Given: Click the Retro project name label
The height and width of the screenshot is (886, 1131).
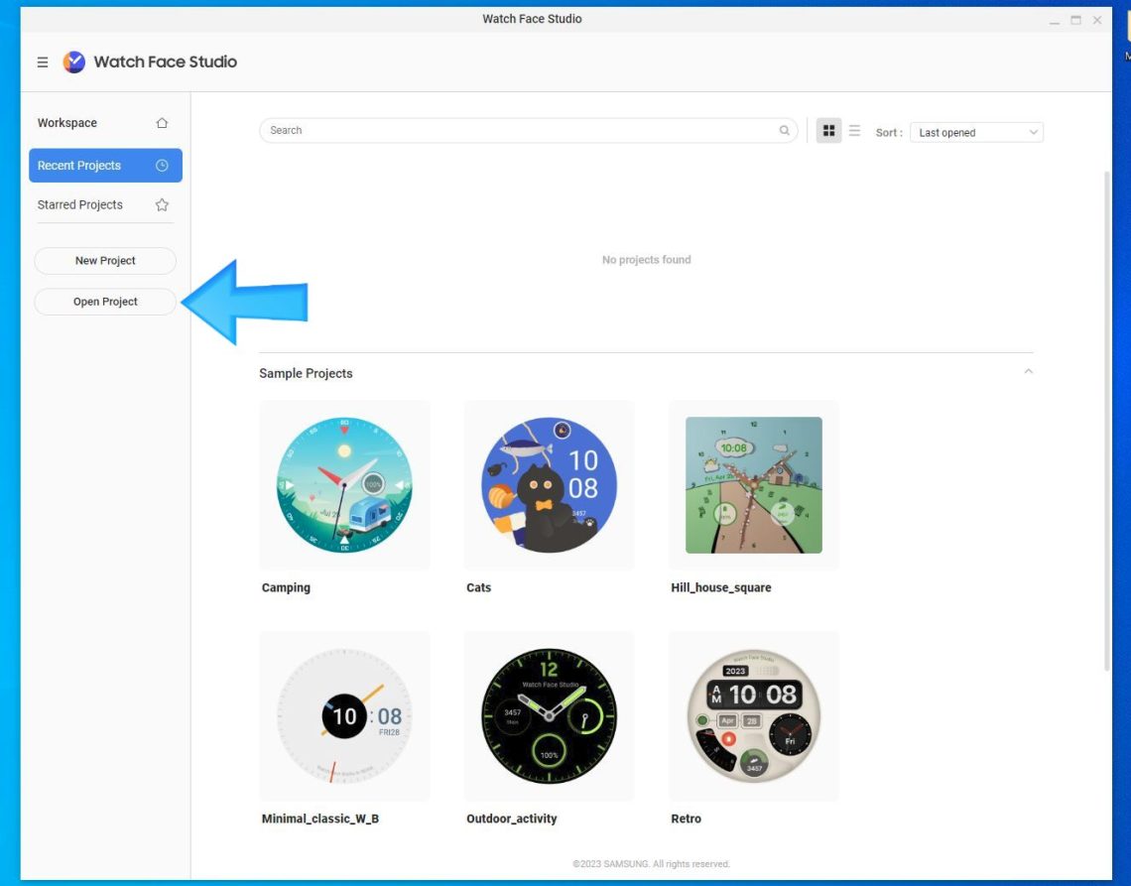Looking at the screenshot, I should click(x=686, y=819).
